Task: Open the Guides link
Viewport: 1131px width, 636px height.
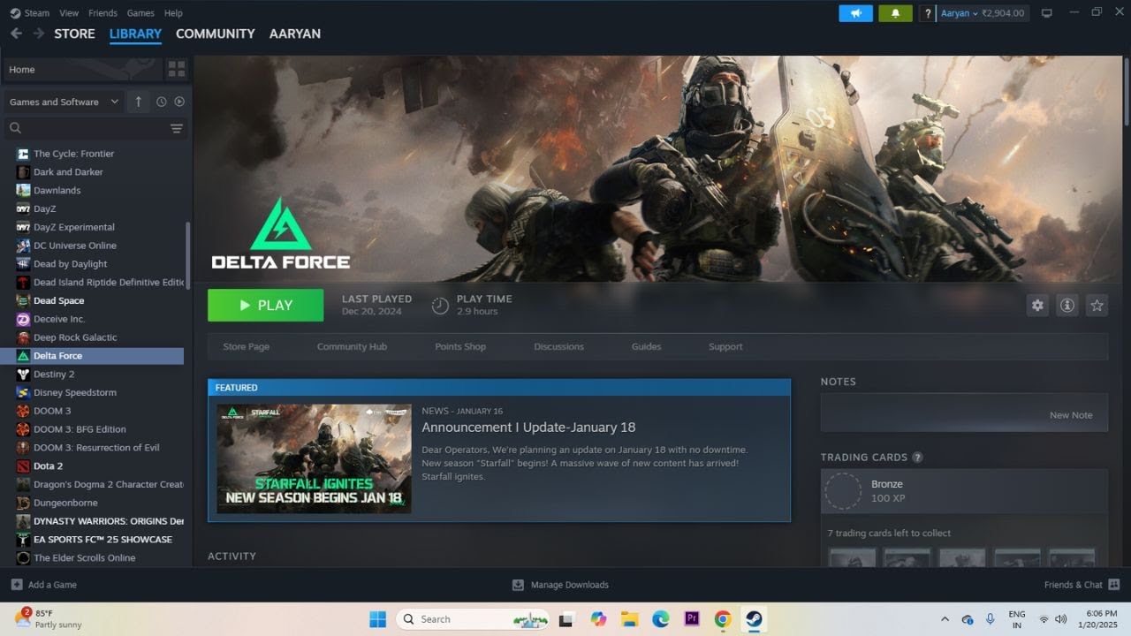Action: [x=646, y=346]
